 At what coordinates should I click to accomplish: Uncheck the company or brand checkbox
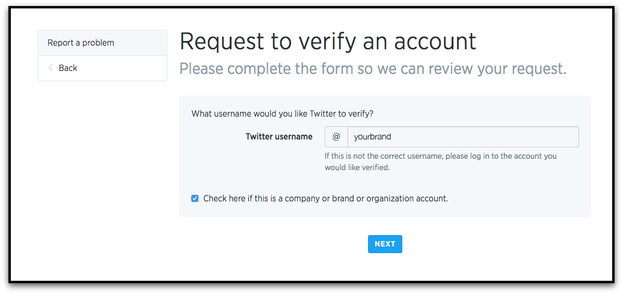coord(195,198)
